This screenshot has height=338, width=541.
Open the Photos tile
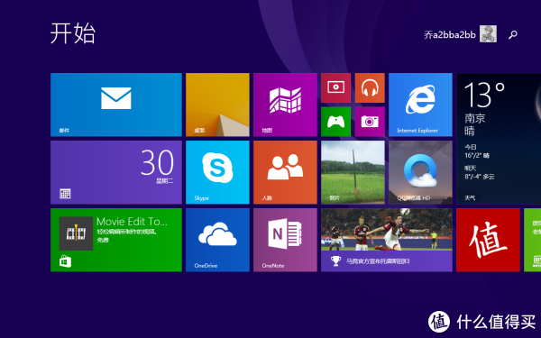point(353,172)
